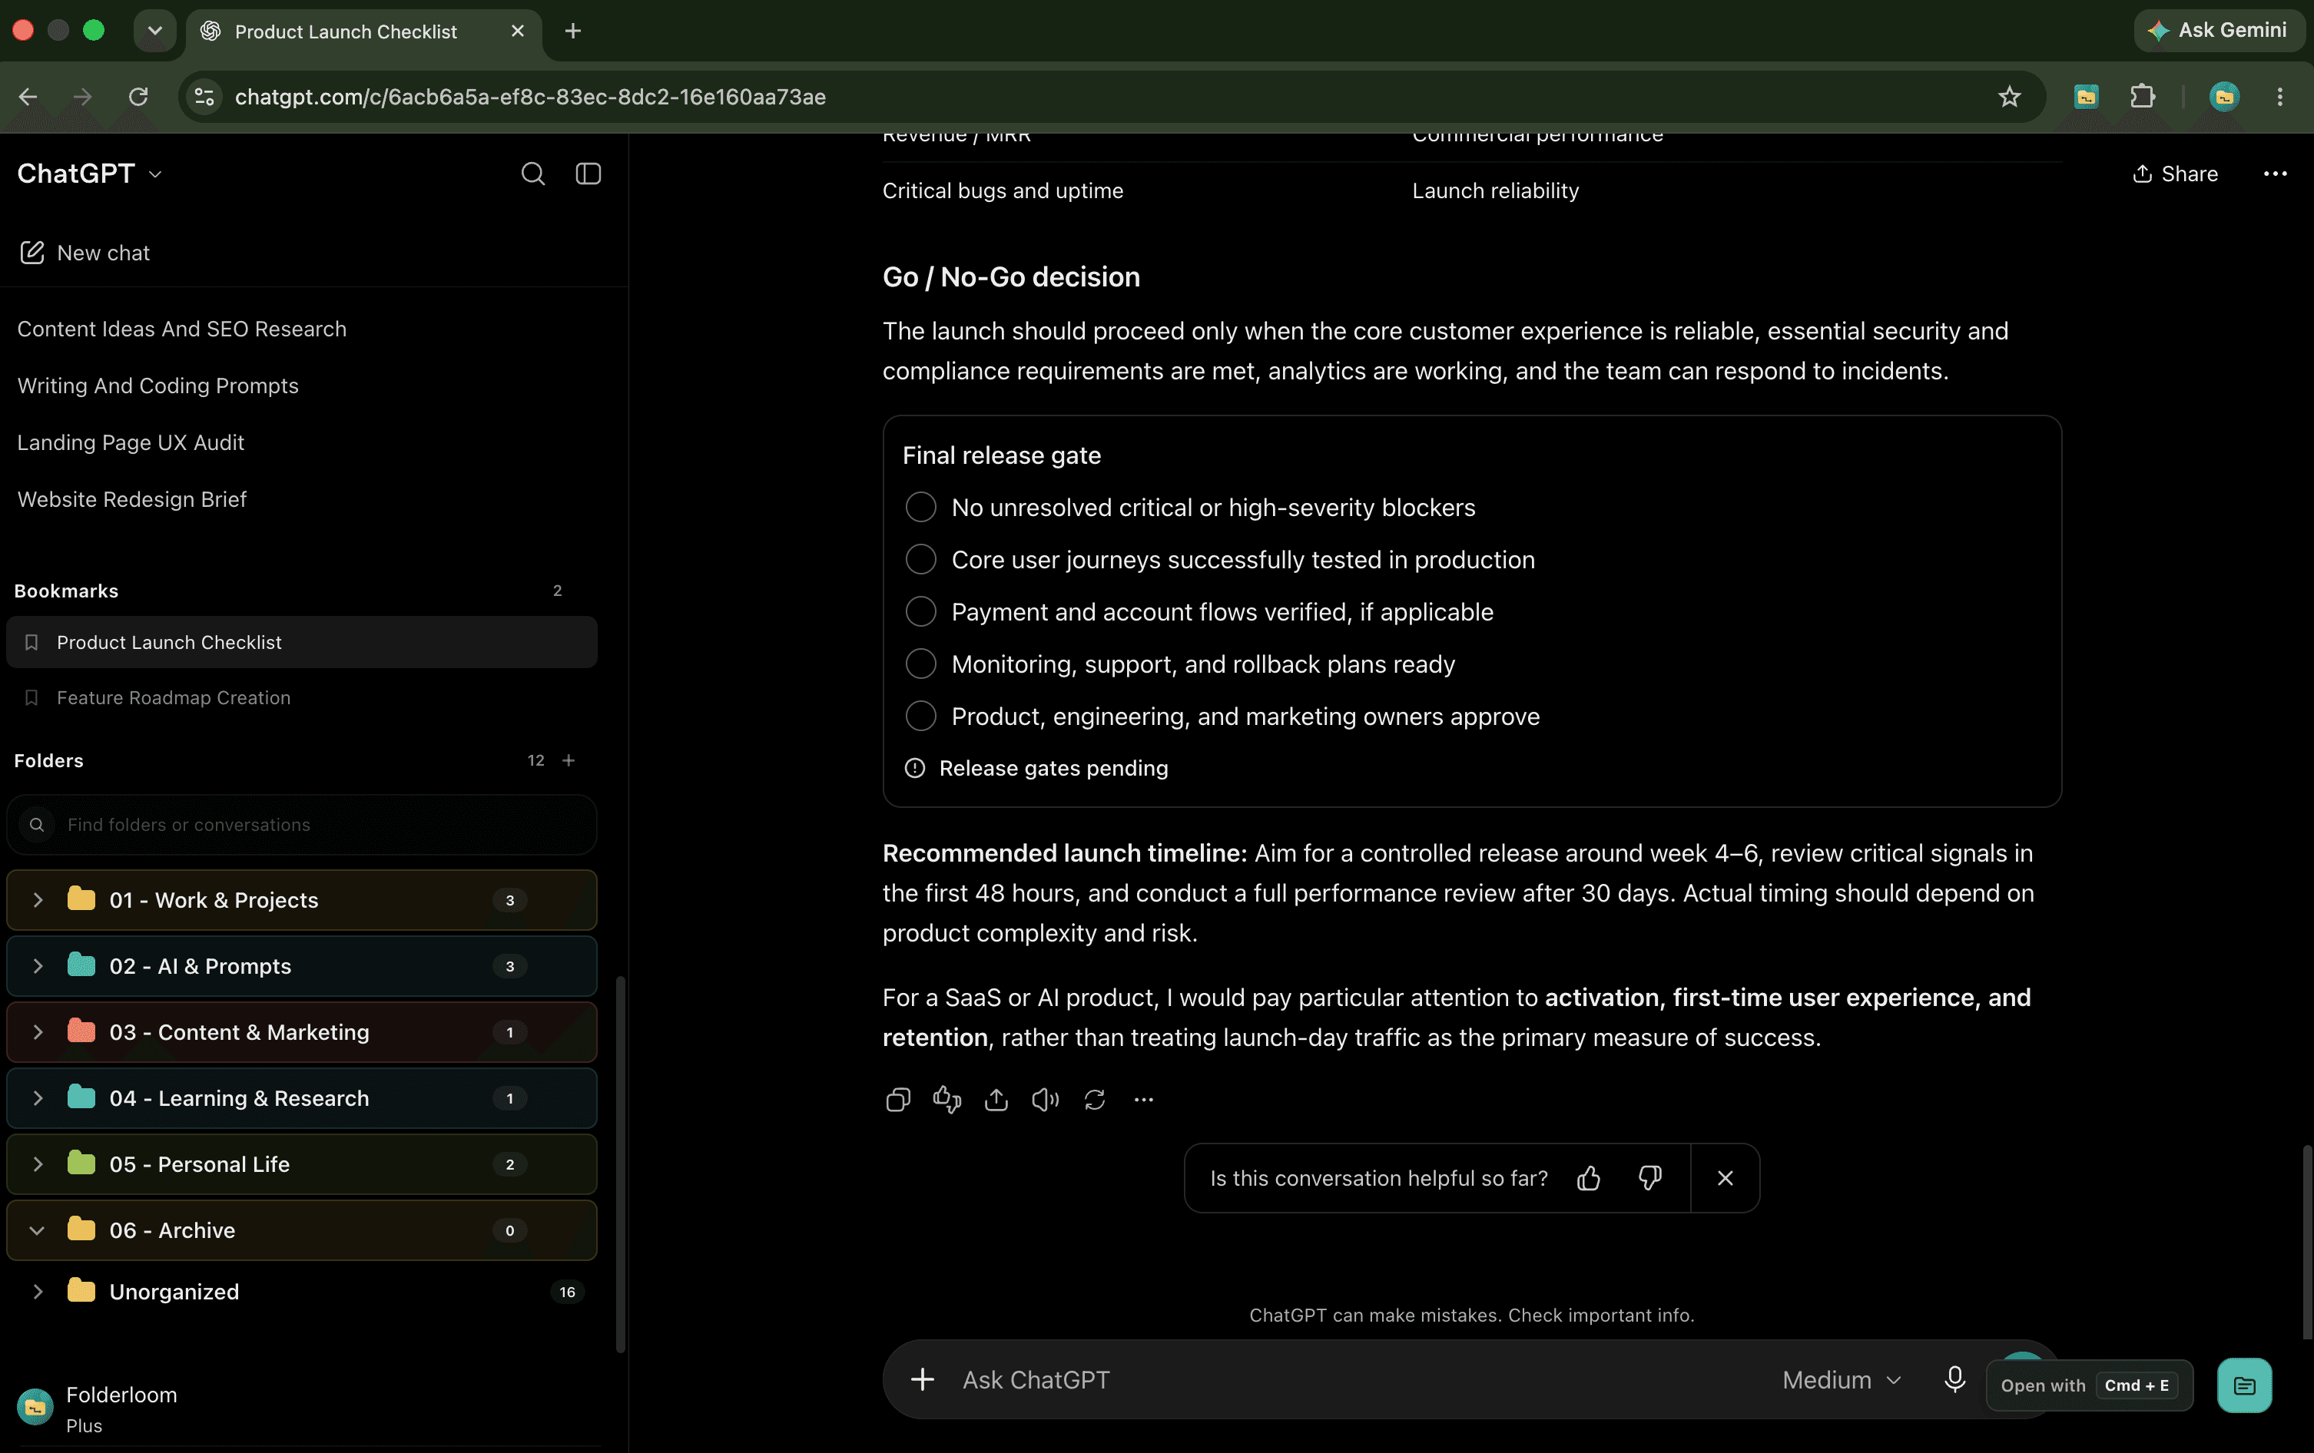
Task: Start a New chat
Action: click(x=85, y=253)
